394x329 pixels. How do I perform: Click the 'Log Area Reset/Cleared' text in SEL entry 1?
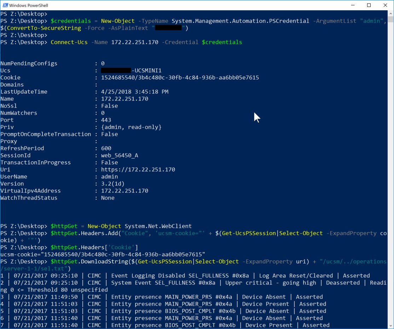click(296, 276)
